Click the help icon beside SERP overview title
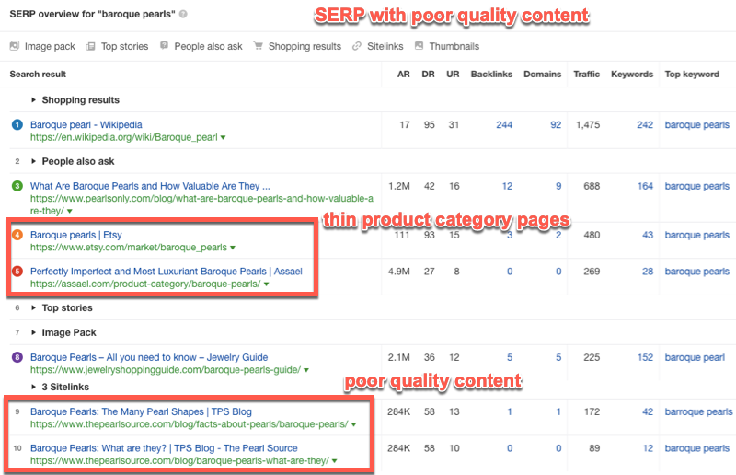This screenshot has width=736, height=475. [184, 15]
